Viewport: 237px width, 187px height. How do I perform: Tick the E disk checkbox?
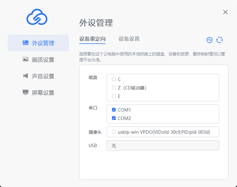[114, 96]
